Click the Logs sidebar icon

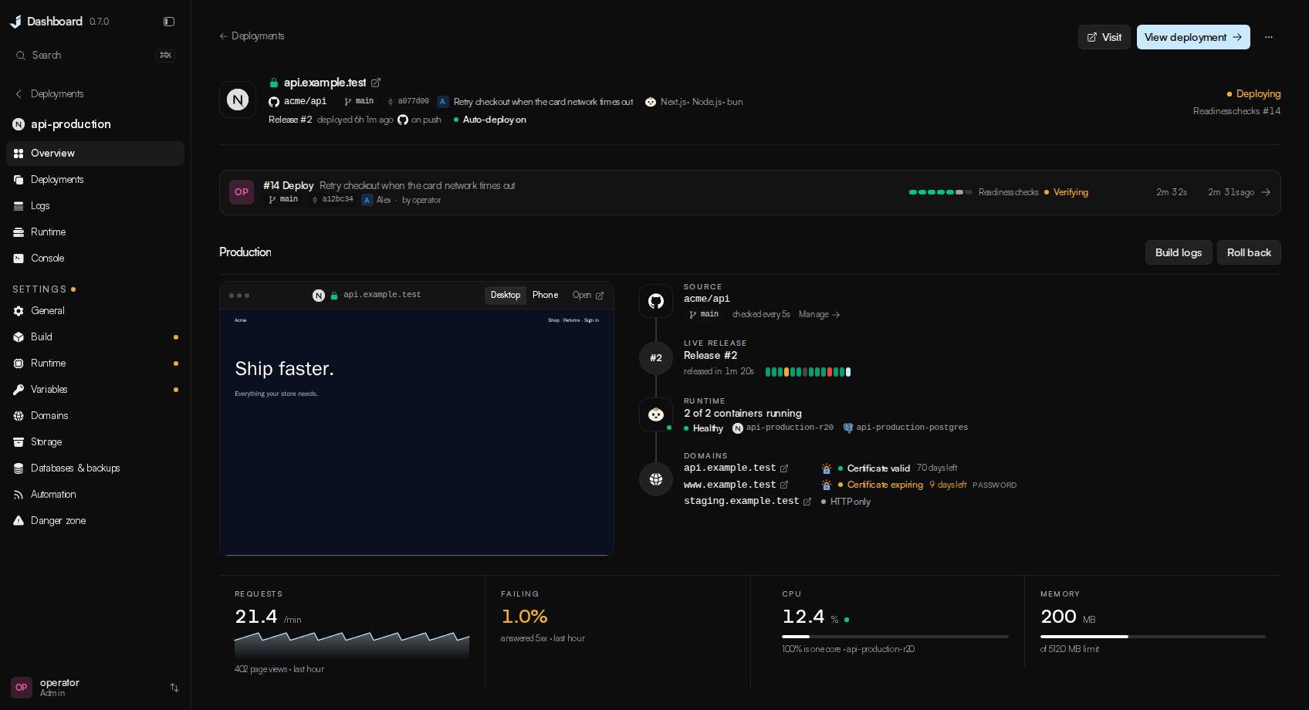click(19, 206)
